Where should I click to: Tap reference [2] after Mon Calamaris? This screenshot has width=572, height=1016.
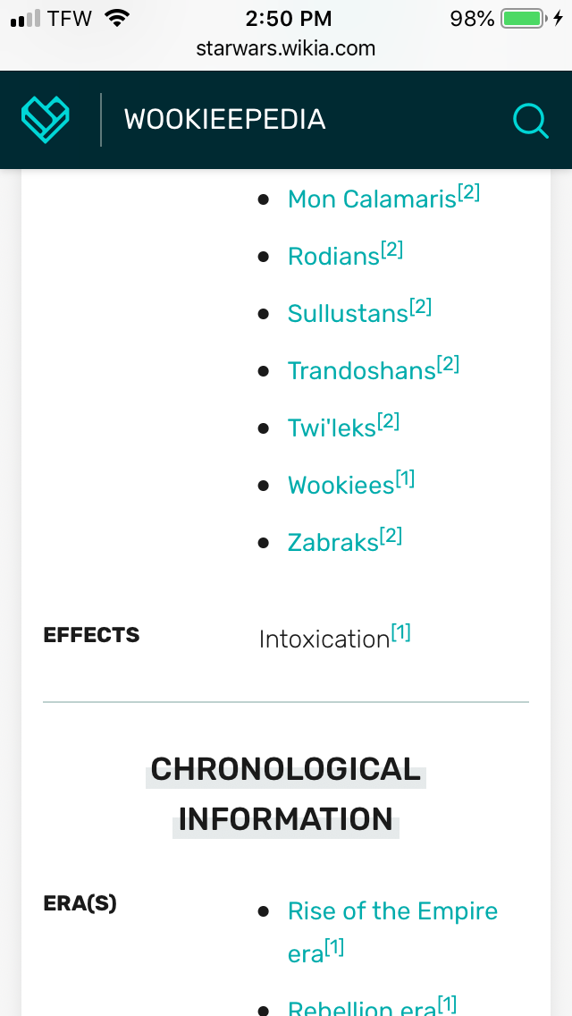pos(469,192)
